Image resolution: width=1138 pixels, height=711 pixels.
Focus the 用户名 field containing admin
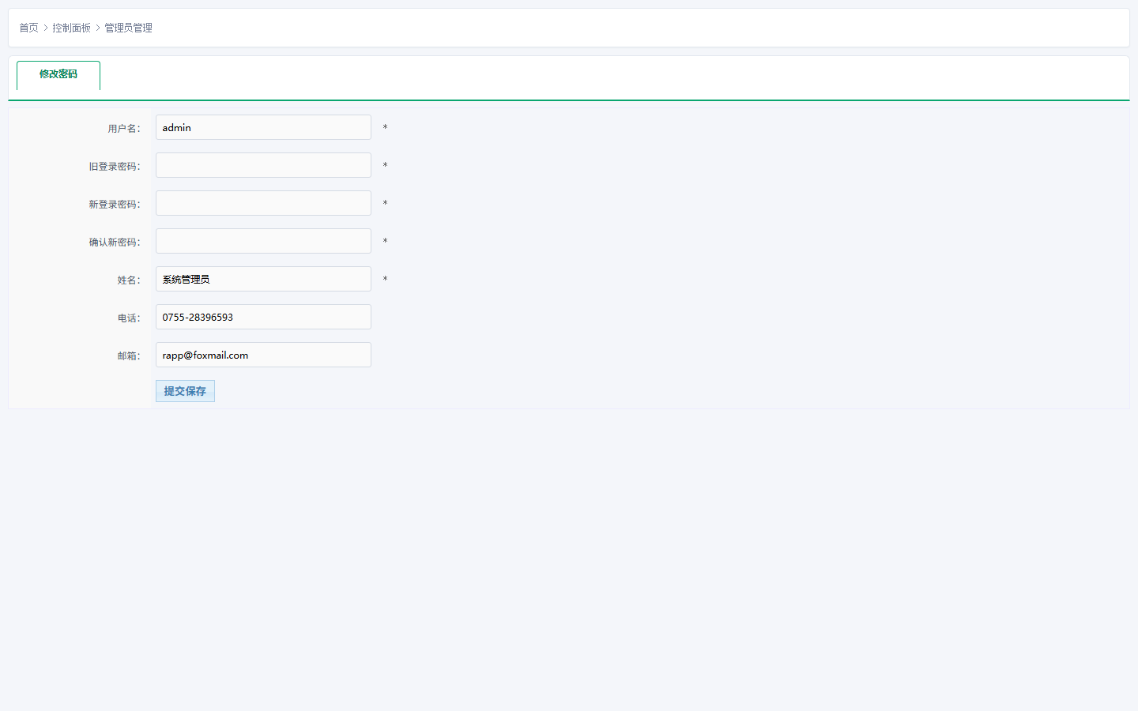[x=263, y=127]
